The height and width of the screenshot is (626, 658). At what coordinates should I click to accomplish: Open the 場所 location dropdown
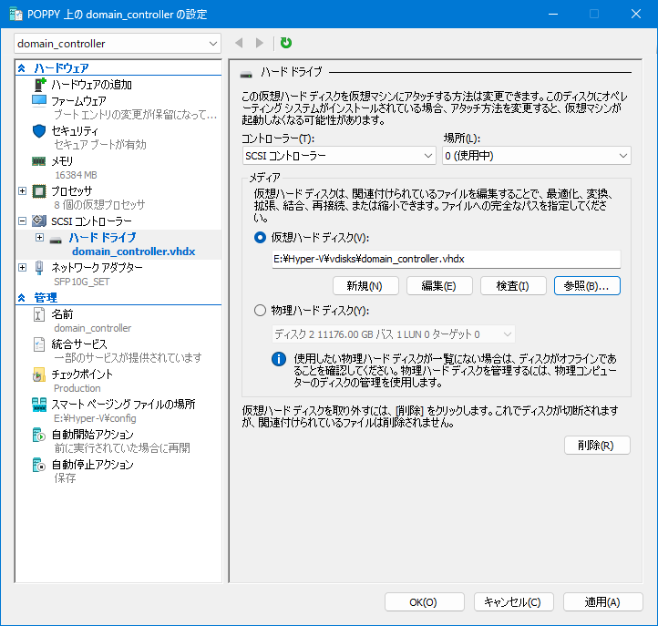536,156
